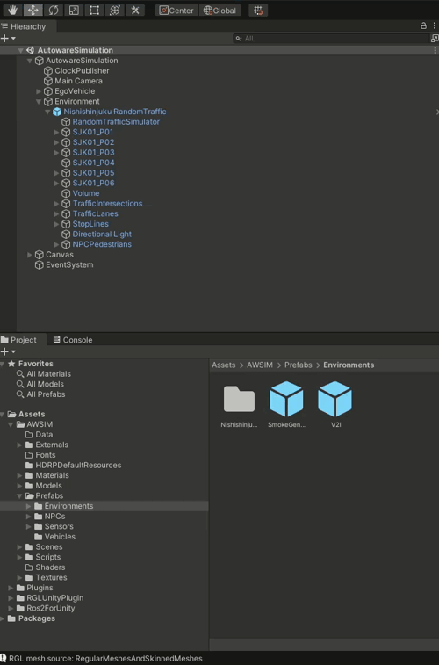Collapse Nishishinjuku RandomTraffic prefab

(47, 112)
